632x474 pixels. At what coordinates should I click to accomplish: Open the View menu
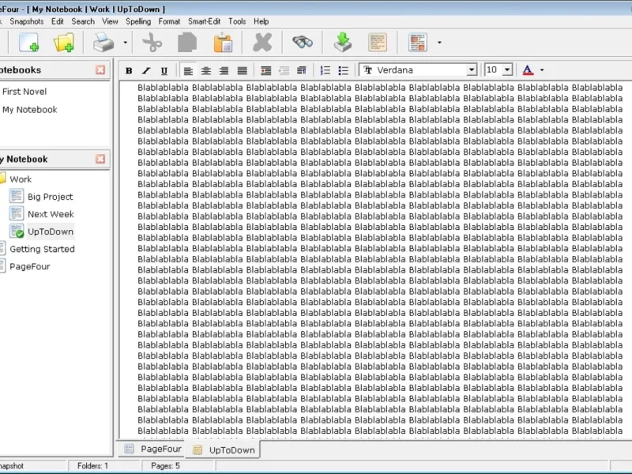pos(110,21)
